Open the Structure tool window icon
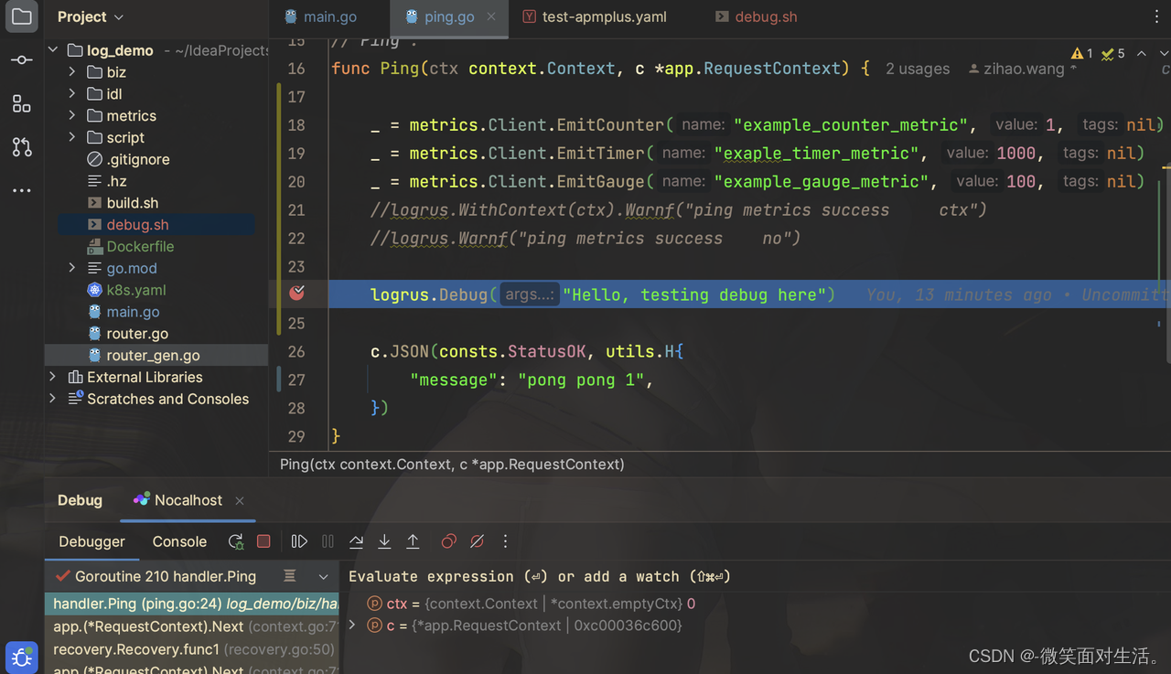 point(22,103)
